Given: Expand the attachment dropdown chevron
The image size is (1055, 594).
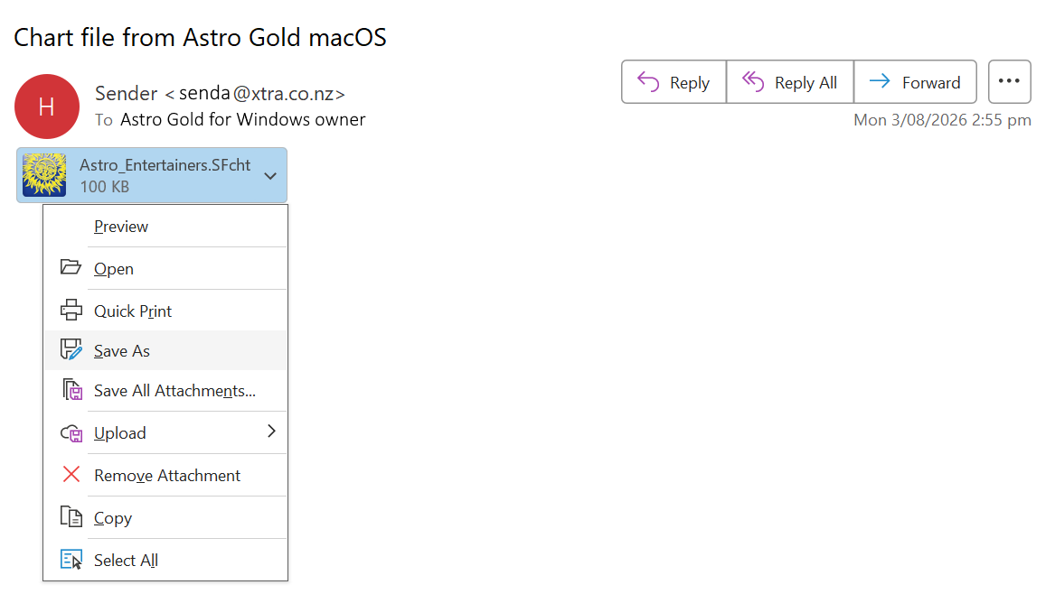Looking at the screenshot, I should (270, 176).
